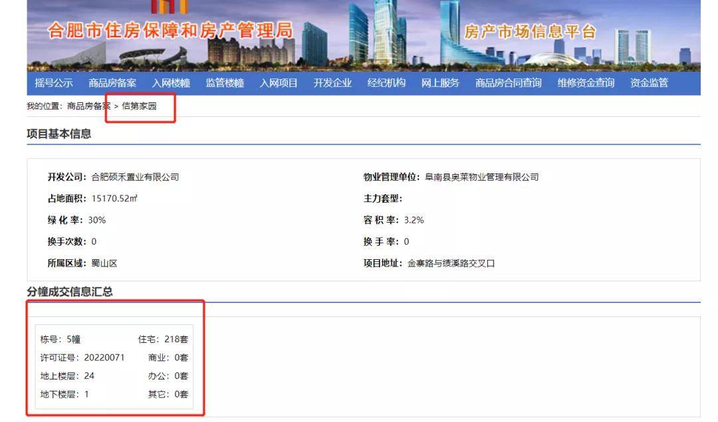
Task: Select the 经纪机构 menu entry
Action: pyautogui.click(x=386, y=83)
